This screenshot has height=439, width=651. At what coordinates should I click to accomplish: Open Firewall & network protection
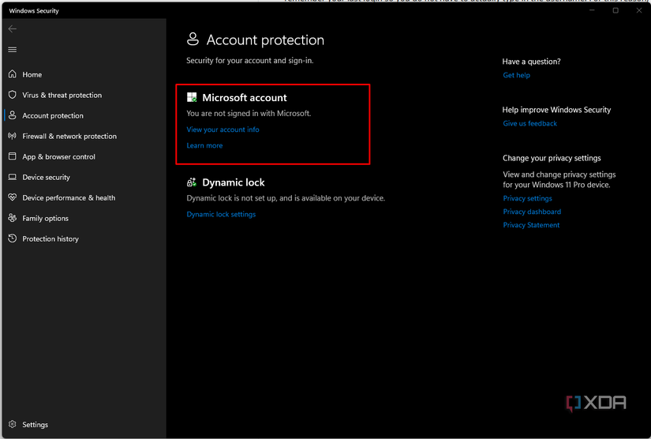pos(69,137)
